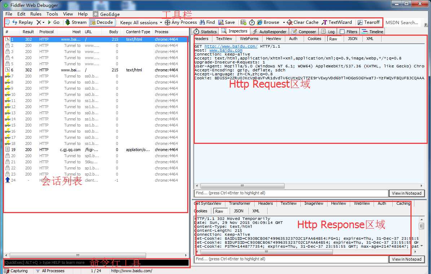Screen dimensions: 431x274
Task: Open the View menu
Action: point(68,14)
